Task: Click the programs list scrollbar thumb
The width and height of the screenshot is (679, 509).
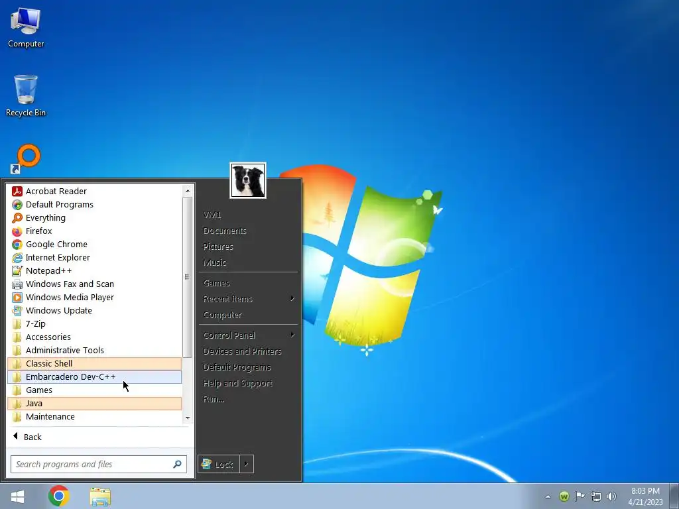Action: (188, 277)
